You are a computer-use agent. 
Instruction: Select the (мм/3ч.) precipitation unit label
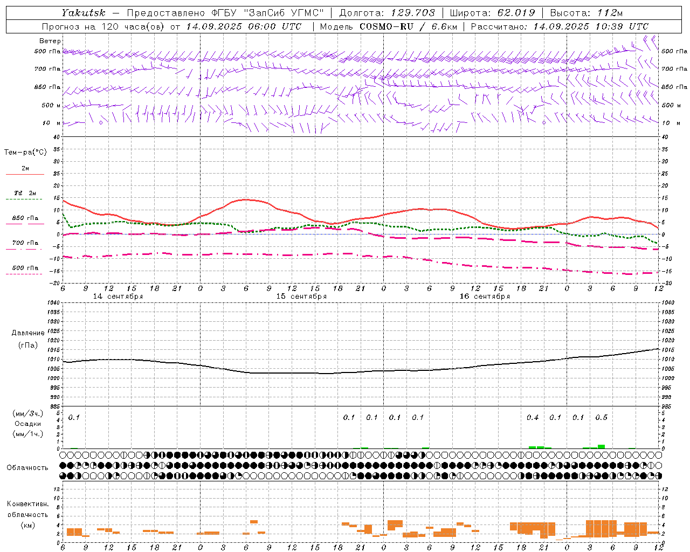[x=28, y=413]
